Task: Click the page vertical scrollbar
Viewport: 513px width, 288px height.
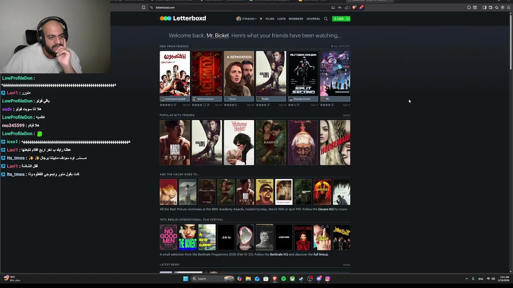Action: tap(511, 42)
